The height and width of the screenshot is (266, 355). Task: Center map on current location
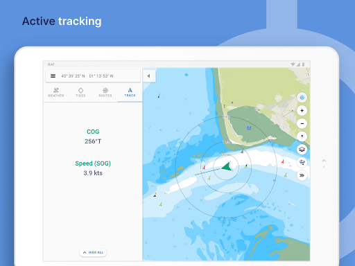[x=302, y=98]
